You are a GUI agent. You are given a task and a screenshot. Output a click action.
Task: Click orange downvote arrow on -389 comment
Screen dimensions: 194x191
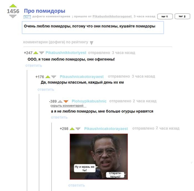point(66,101)
